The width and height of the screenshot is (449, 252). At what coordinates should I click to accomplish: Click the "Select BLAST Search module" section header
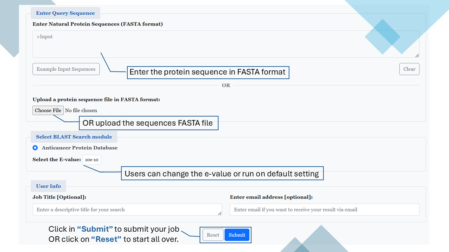[74, 136]
